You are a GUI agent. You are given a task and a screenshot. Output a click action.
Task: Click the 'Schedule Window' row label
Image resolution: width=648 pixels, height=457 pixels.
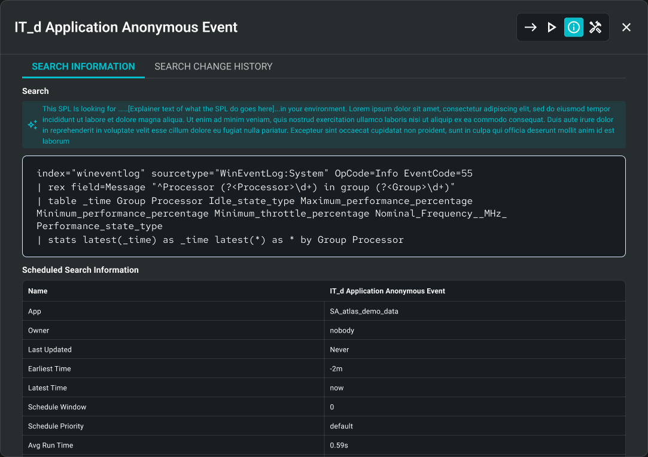click(x=57, y=407)
